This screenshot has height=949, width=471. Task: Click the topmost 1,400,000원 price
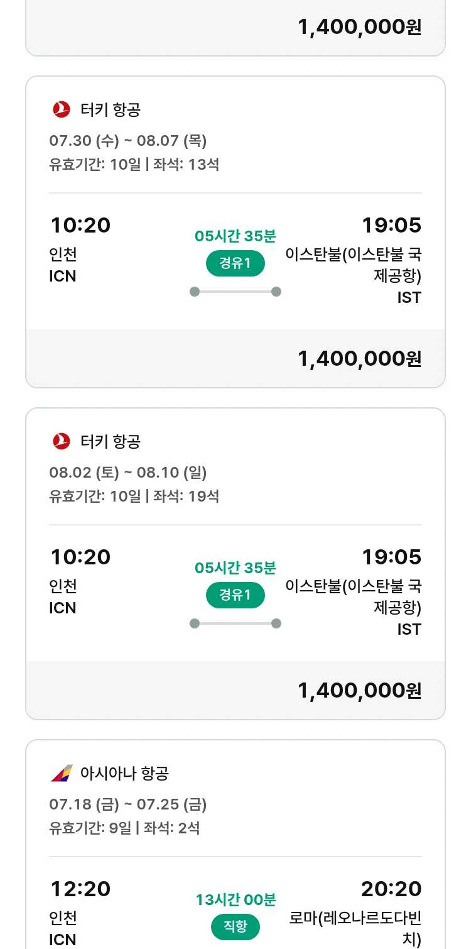coord(360,27)
